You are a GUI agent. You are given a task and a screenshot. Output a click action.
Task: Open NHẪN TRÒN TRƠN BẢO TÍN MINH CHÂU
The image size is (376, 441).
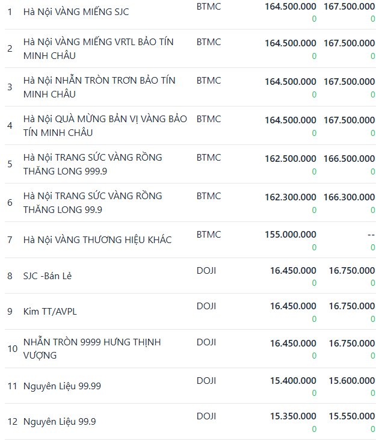(x=99, y=87)
